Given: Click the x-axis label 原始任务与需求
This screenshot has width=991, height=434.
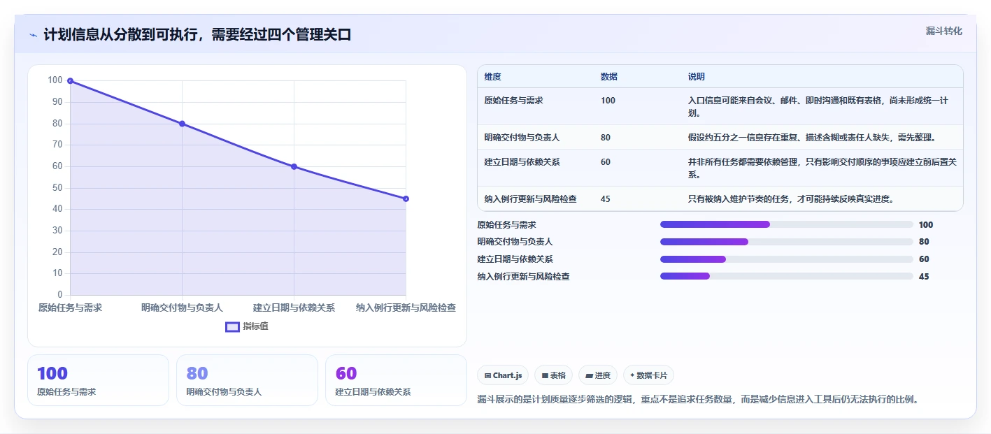Looking at the screenshot, I should (x=70, y=308).
